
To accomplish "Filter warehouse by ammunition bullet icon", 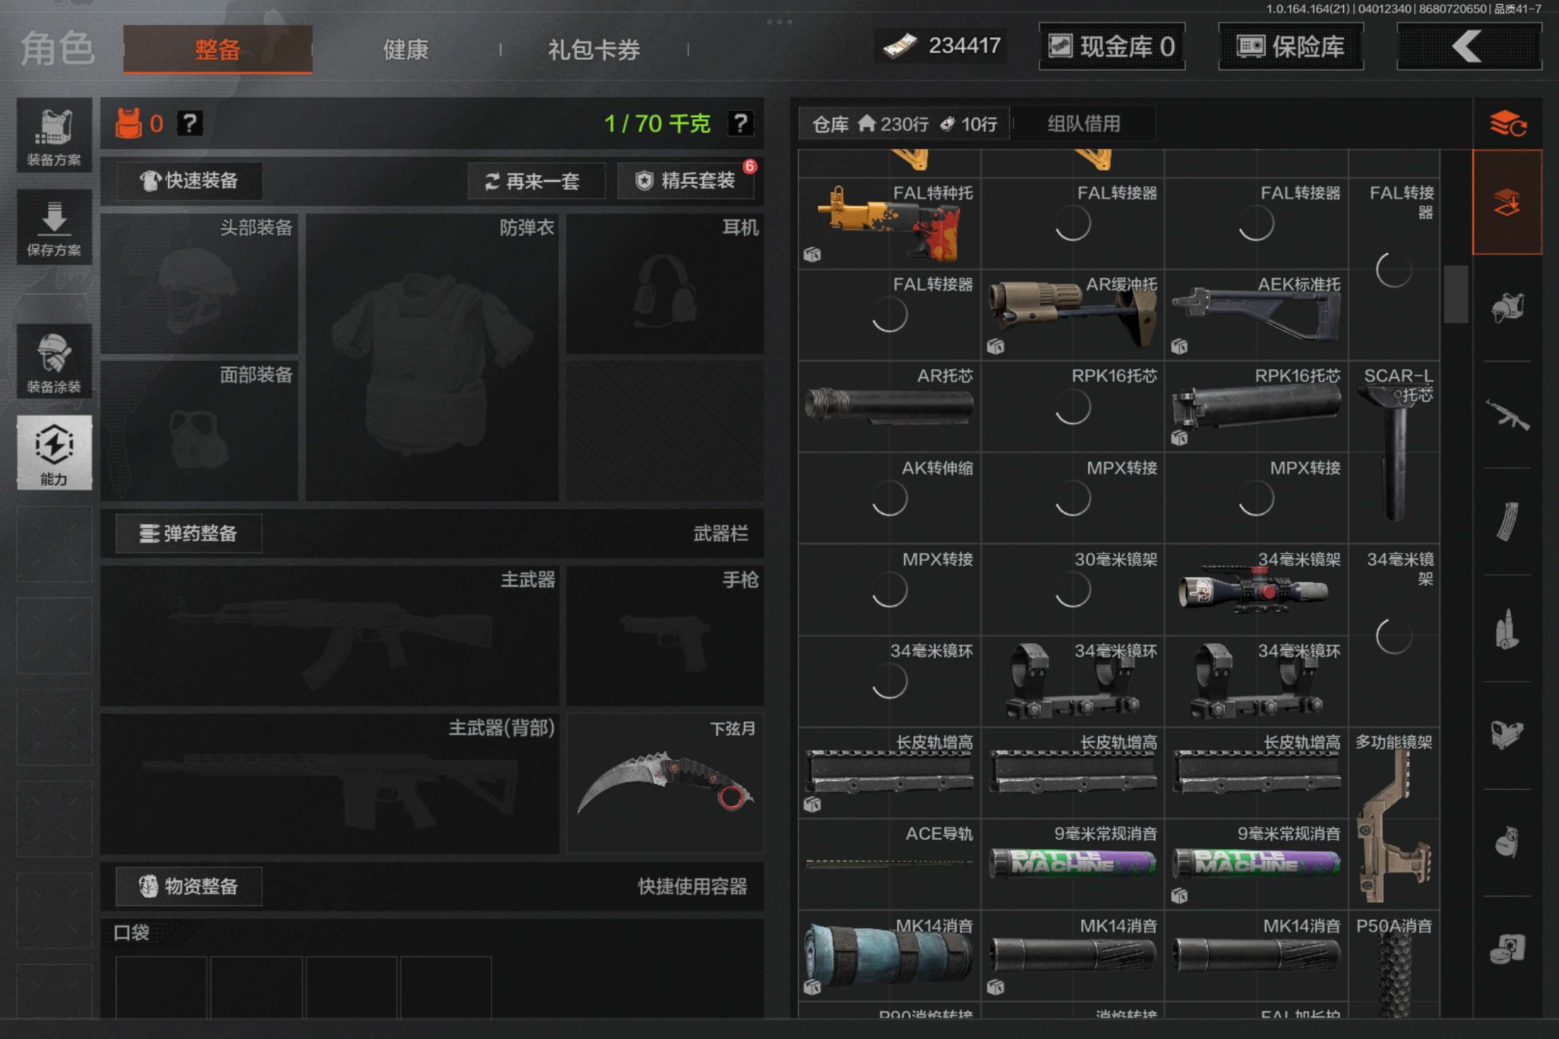I will click(1507, 628).
